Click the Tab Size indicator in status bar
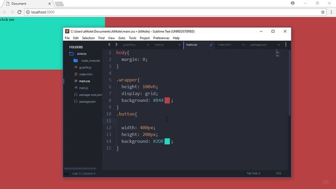 (253, 173)
